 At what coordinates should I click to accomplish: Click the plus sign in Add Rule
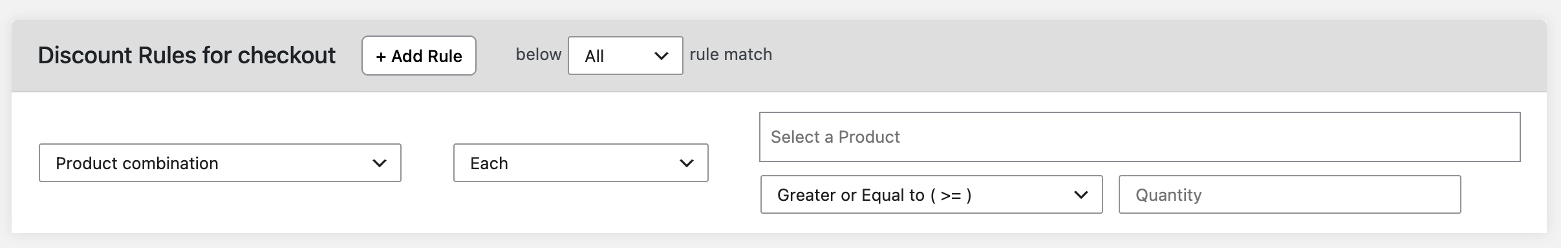click(381, 57)
